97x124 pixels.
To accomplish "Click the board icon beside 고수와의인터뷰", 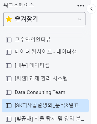I will (9, 40).
